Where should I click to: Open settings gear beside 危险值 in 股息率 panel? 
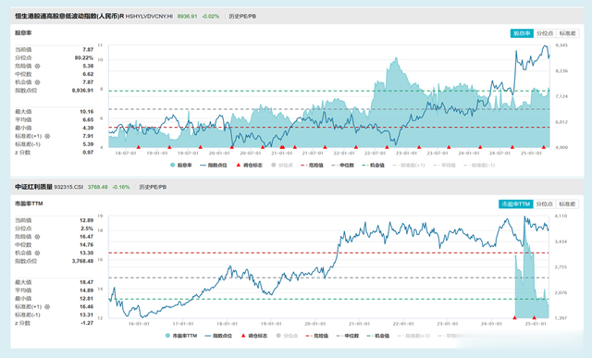[37, 66]
